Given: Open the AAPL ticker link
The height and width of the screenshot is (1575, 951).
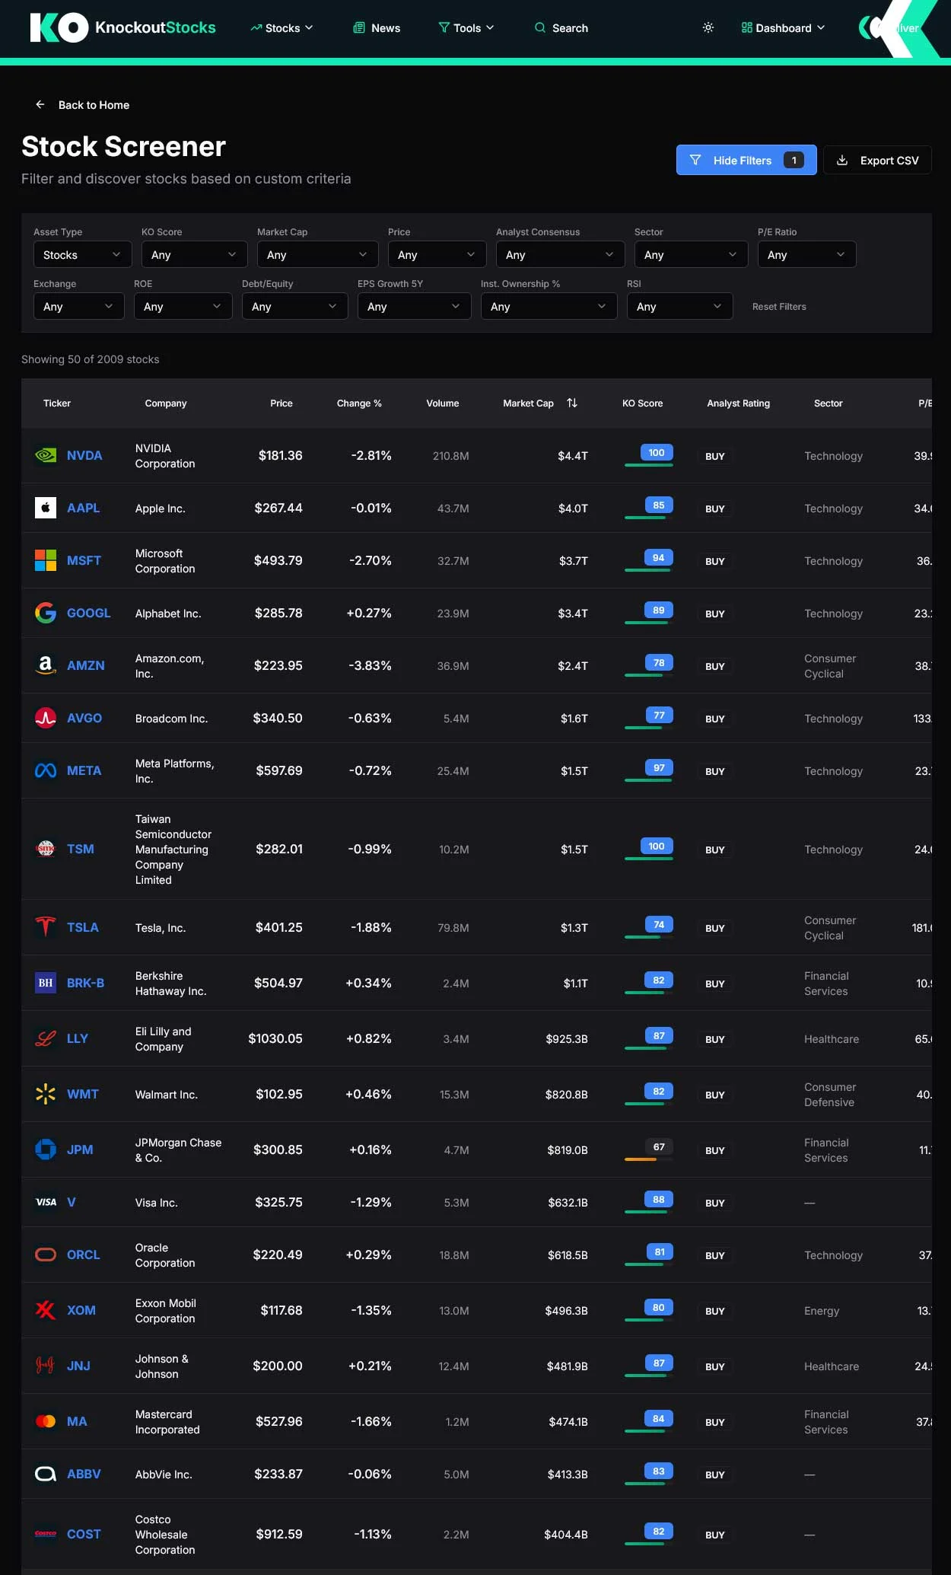Looking at the screenshot, I should coord(83,508).
